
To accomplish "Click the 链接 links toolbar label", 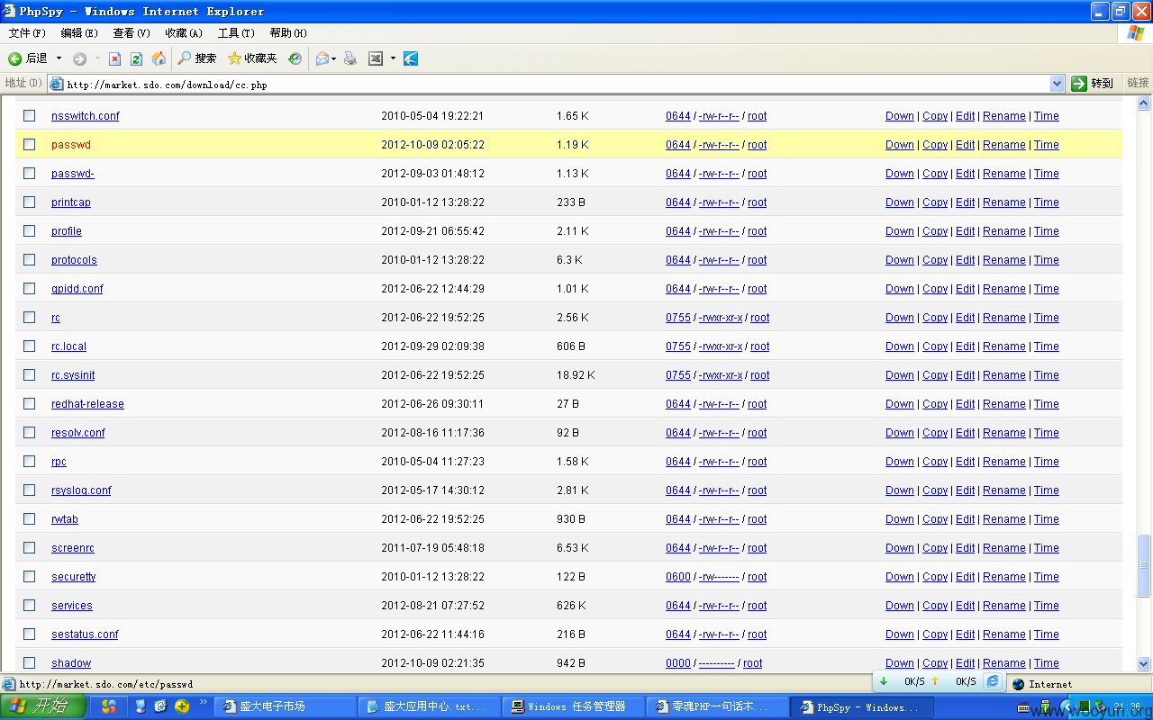I will tap(1139, 83).
